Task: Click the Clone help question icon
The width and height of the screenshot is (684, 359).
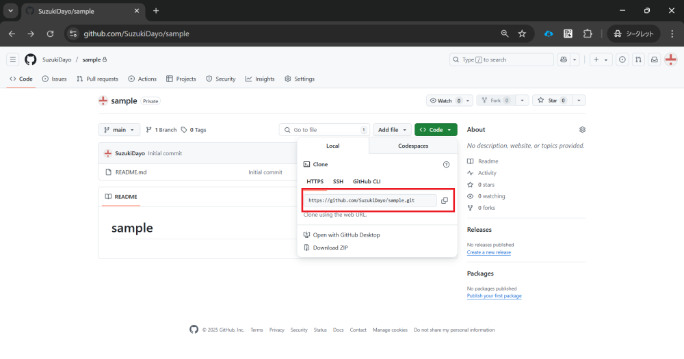Action: tap(446, 164)
